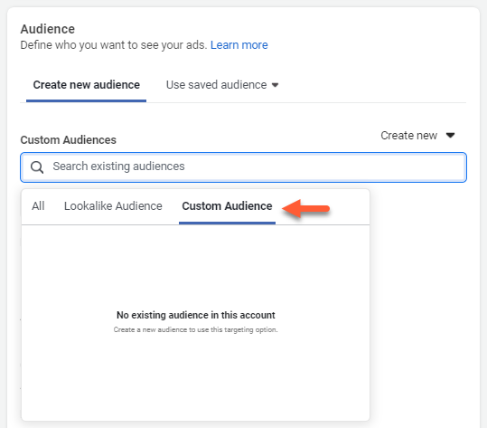487x428 pixels.
Task: Click the Create a new audience hint text
Action: pos(196,329)
